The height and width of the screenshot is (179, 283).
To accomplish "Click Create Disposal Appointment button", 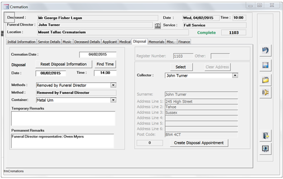I will [199, 143].
